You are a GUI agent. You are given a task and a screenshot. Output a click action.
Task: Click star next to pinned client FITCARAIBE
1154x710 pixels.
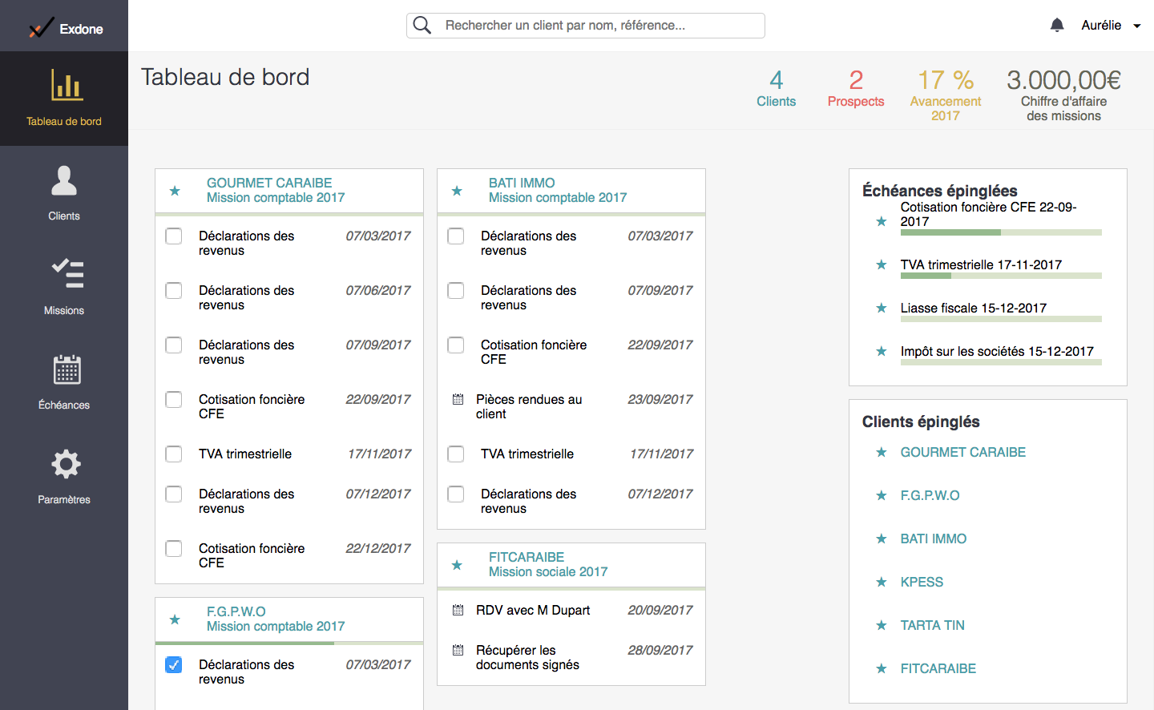pos(882,668)
